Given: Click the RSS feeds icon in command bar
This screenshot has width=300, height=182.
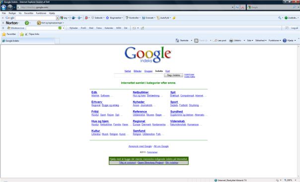Looking at the screenshot, I should pyautogui.click(x=196, y=41).
